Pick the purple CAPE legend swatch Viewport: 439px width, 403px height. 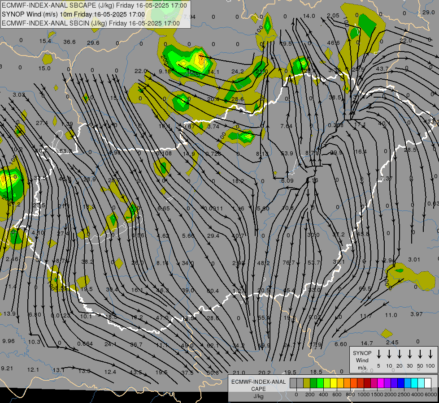click(x=387, y=383)
